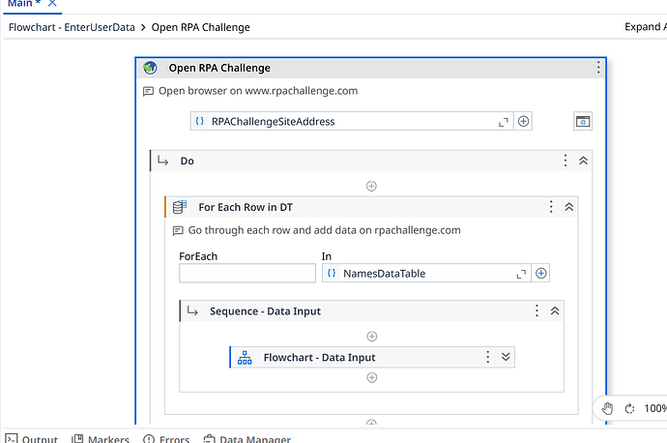
Task: Open the Output panel
Action: [32, 439]
